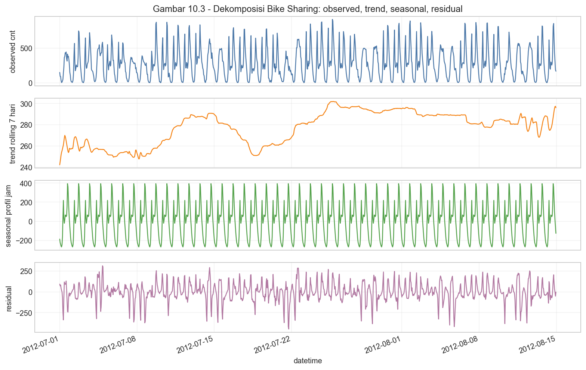Click the '260' tick on the trend axis

[x=25, y=146]
